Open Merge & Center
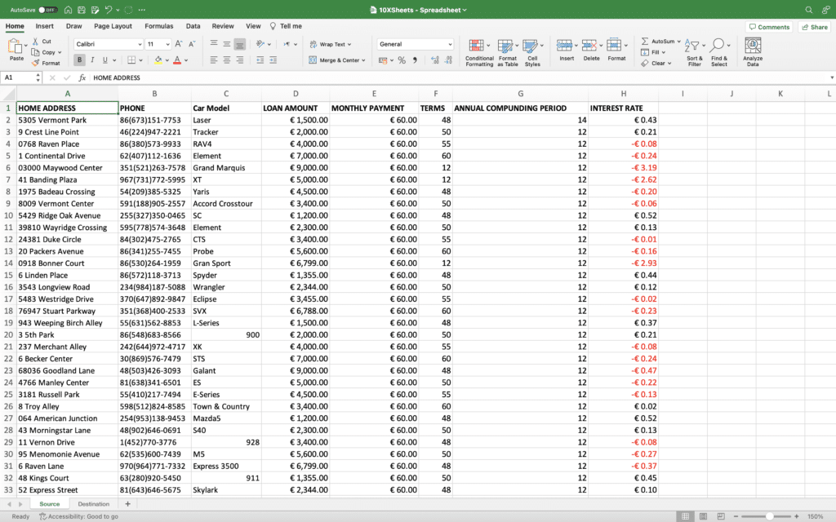Screen dimensions: 836x522 tap(334, 60)
